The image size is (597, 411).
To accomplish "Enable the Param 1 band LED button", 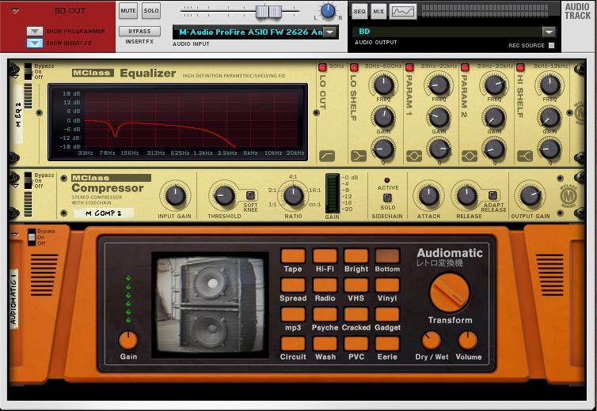I will 409,68.
